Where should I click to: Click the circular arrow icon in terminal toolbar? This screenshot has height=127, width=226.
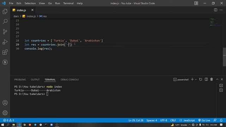coord(201,79)
